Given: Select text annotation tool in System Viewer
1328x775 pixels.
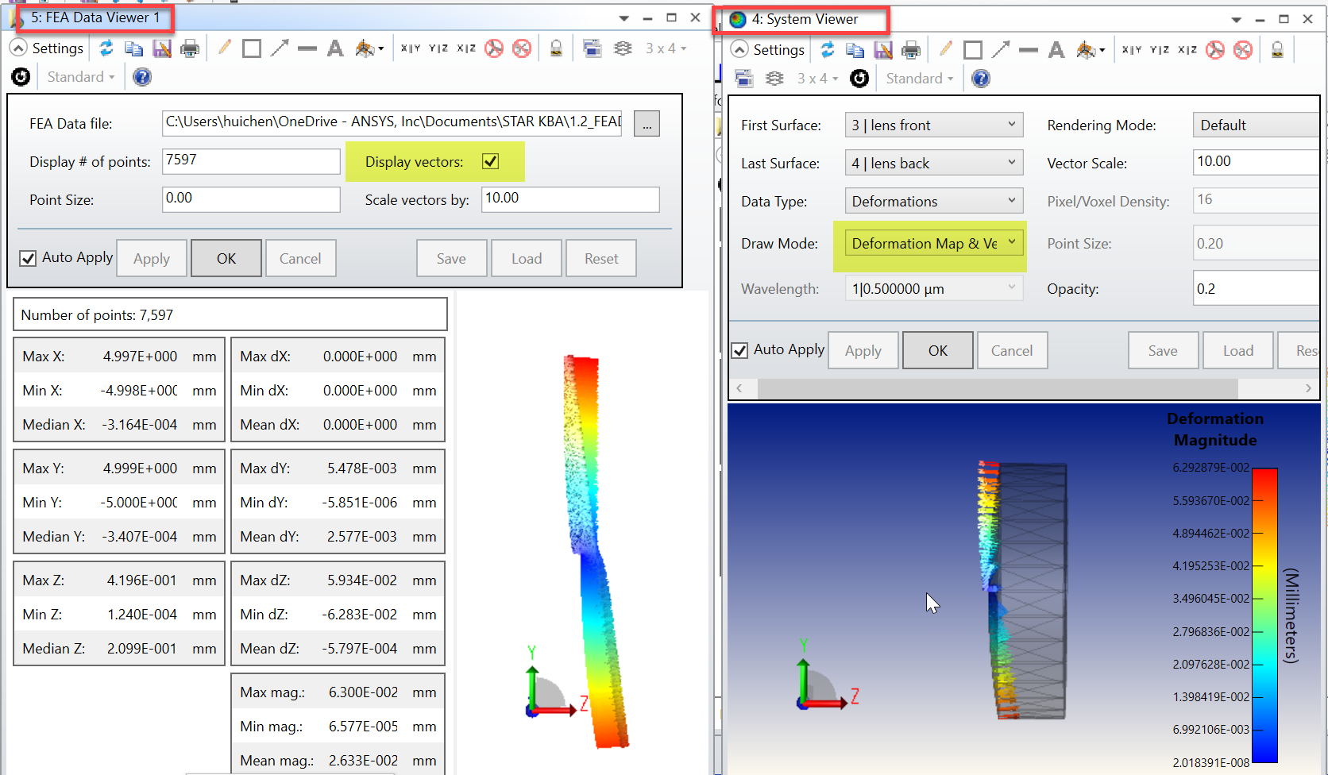Looking at the screenshot, I should pos(1056,50).
